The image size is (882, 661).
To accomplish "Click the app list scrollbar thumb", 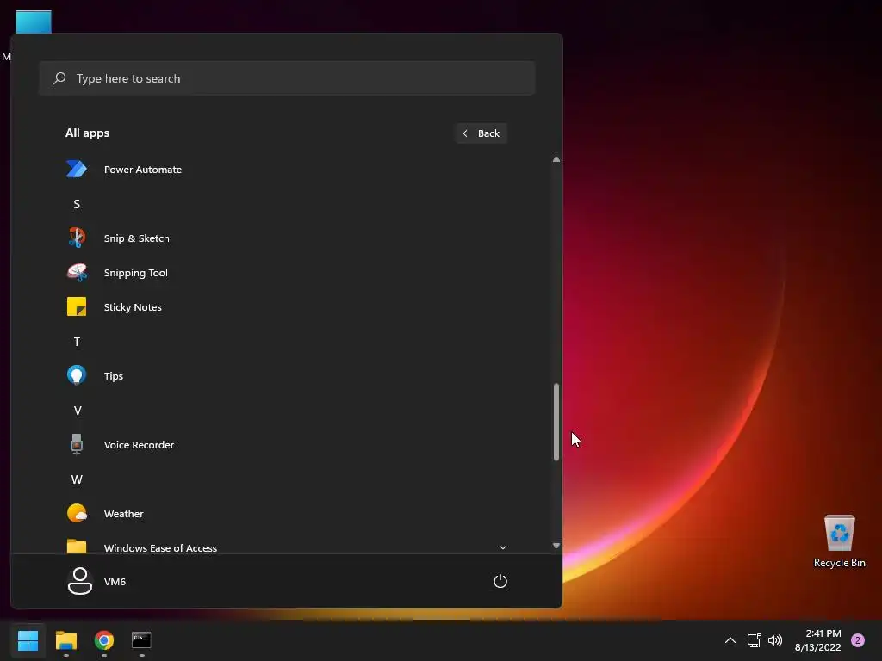I will coord(556,422).
